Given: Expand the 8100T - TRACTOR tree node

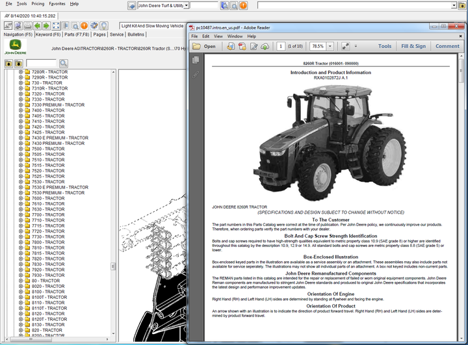Looking at the screenshot, I should tap(21, 298).
